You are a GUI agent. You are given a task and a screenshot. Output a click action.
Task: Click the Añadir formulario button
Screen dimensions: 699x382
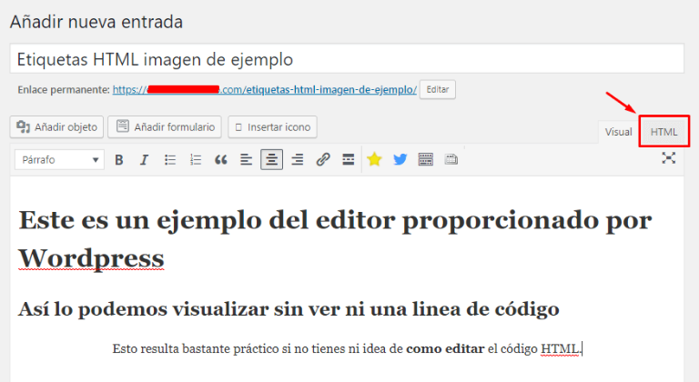click(x=165, y=127)
